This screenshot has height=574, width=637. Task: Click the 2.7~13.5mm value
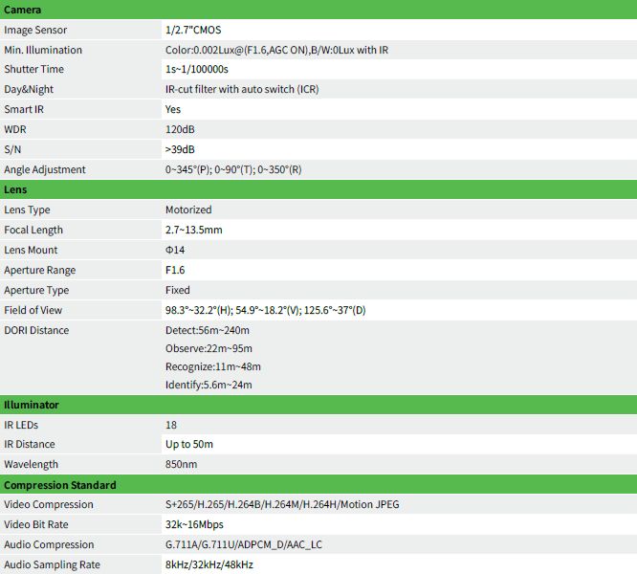194,230
